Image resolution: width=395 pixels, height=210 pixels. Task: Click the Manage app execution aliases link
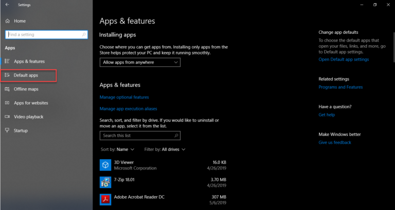pos(128,109)
